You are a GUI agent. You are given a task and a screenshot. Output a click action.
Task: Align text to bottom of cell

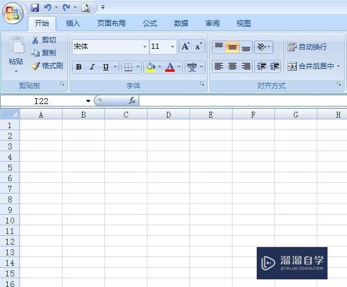(245, 47)
